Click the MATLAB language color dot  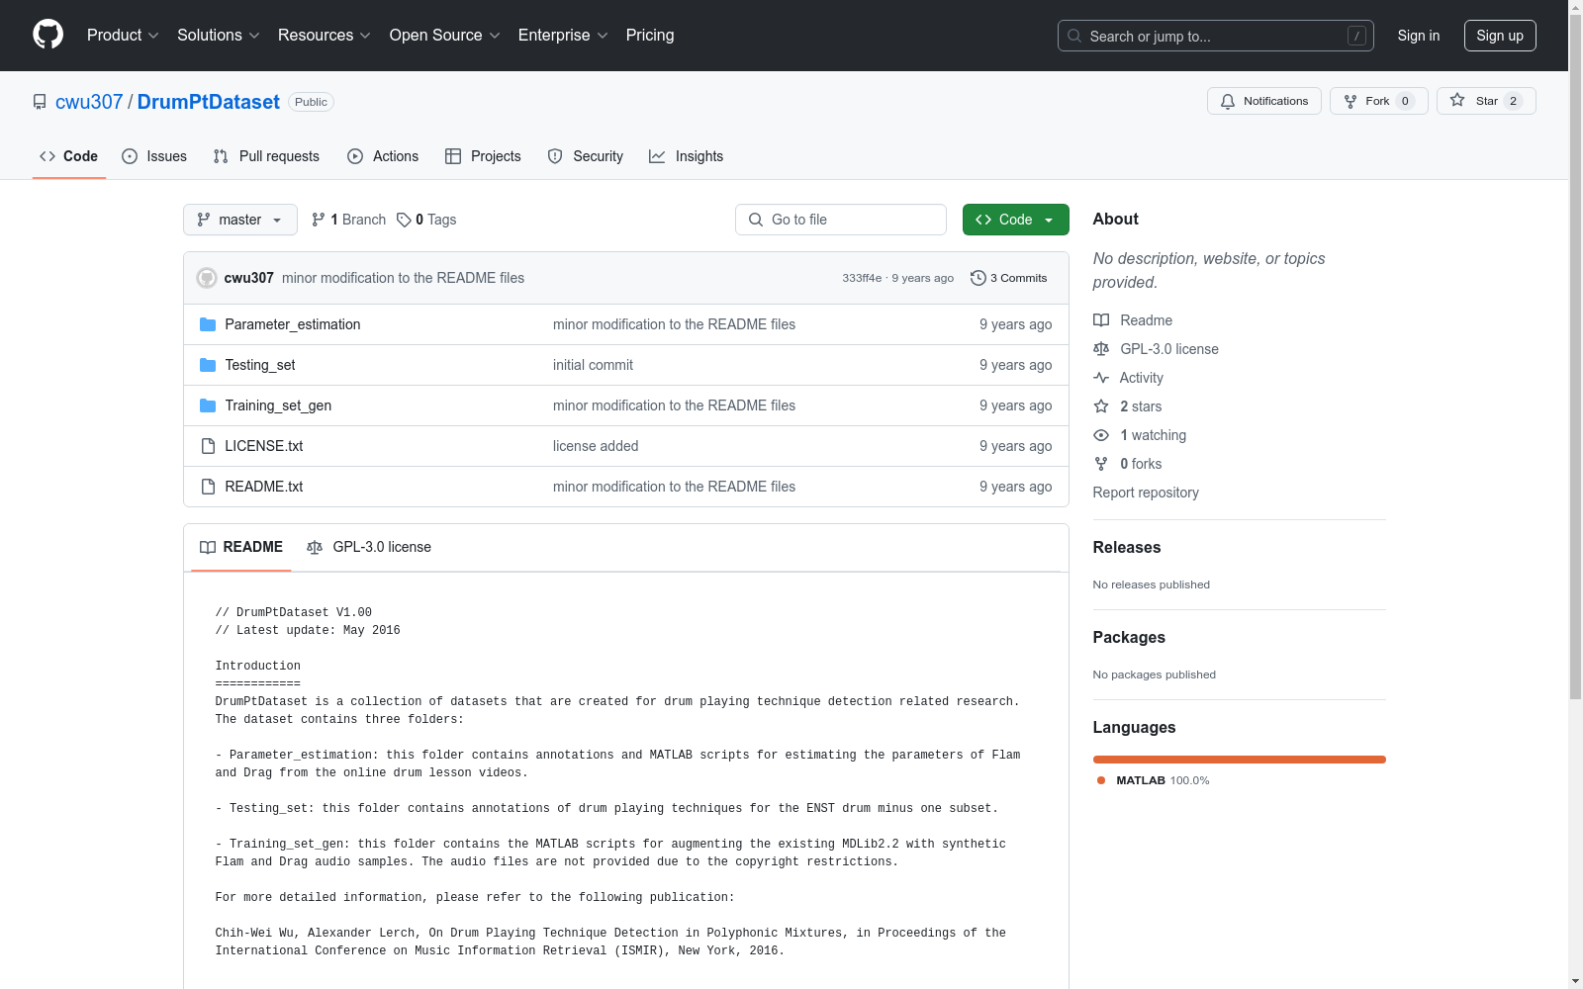1101,780
